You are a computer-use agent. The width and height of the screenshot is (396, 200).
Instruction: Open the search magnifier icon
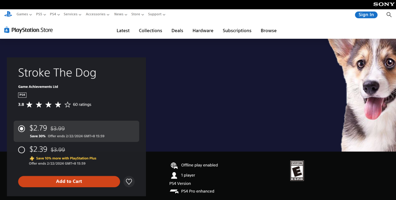(389, 15)
